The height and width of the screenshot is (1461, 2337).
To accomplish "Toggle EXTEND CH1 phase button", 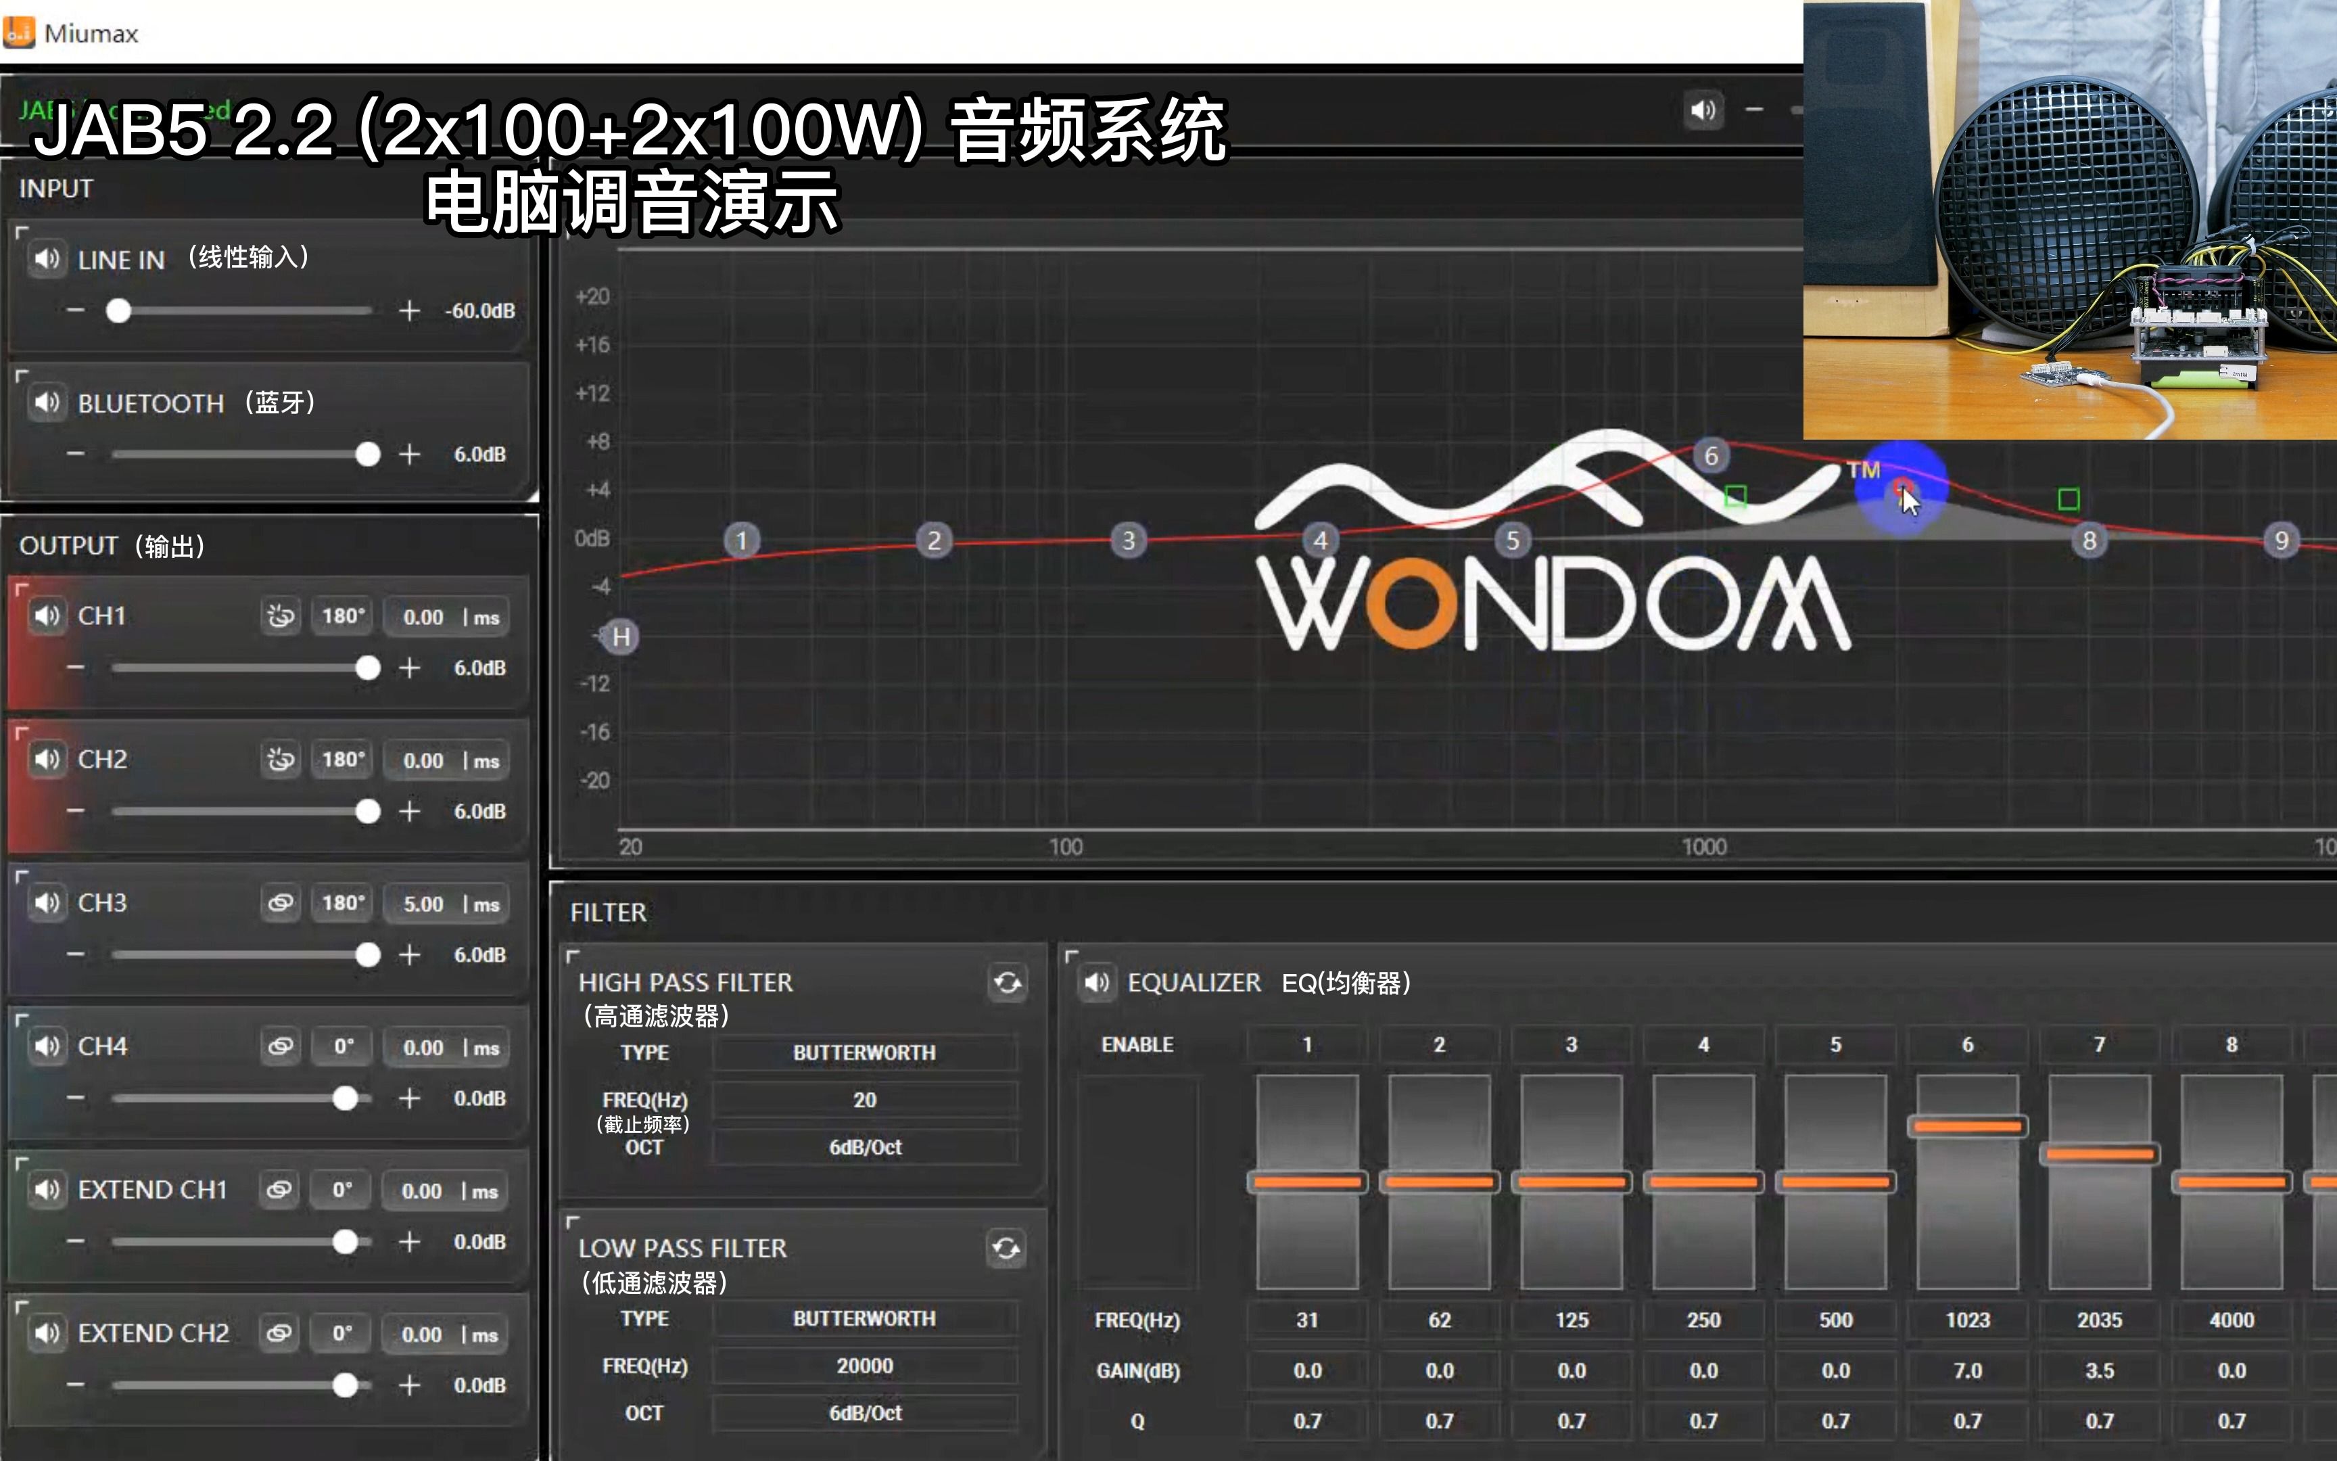I will tap(342, 1190).
